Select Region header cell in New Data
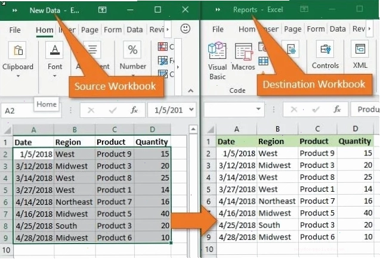380x259 pixels. click(75, 142)
